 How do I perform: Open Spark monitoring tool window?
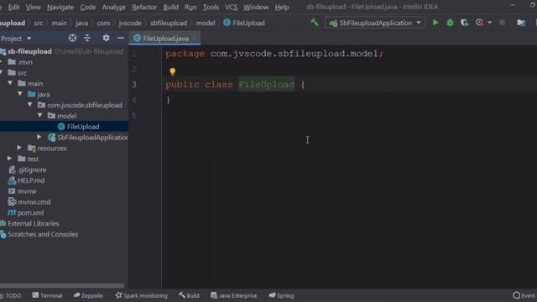click(x=142, y=295)
